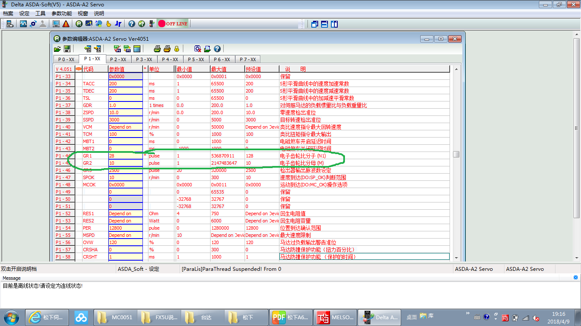Image resolution: width=581 pixels, height=326 pixels.
Task: Switch to the P 2 - XX tab
Action: [118, 59]
